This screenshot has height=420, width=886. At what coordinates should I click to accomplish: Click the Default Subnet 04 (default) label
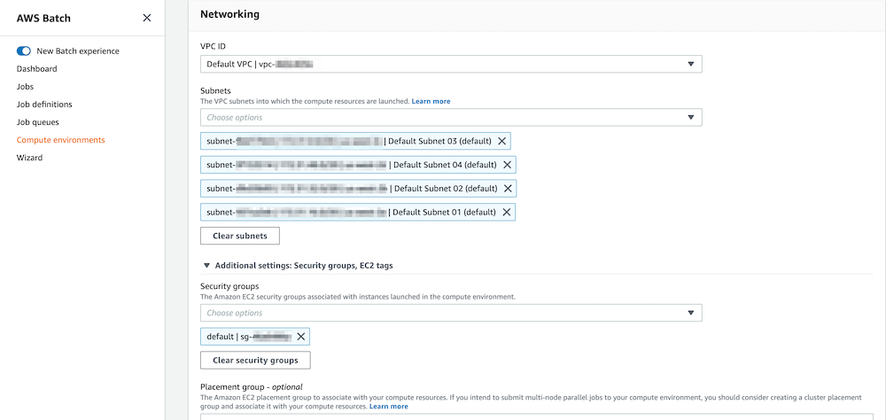point(445,165)
